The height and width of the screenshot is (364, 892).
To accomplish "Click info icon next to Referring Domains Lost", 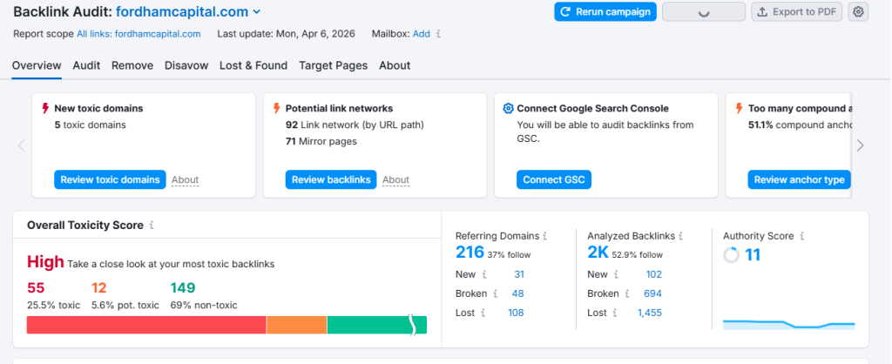I will click(x=483, y=313).
